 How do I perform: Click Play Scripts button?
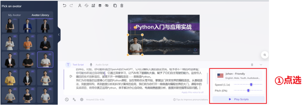[x=239, y=99]
